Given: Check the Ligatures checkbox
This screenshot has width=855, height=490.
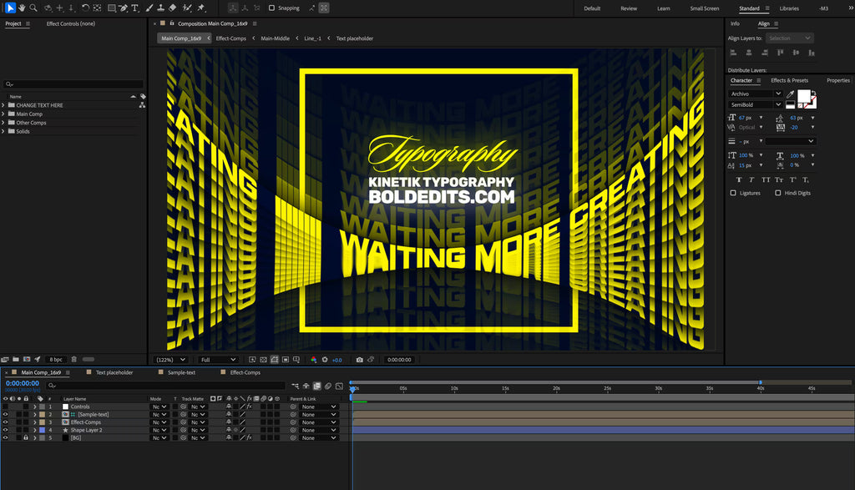Looking at the screenshot, I should pyautogui.click(x=733, y=193).
